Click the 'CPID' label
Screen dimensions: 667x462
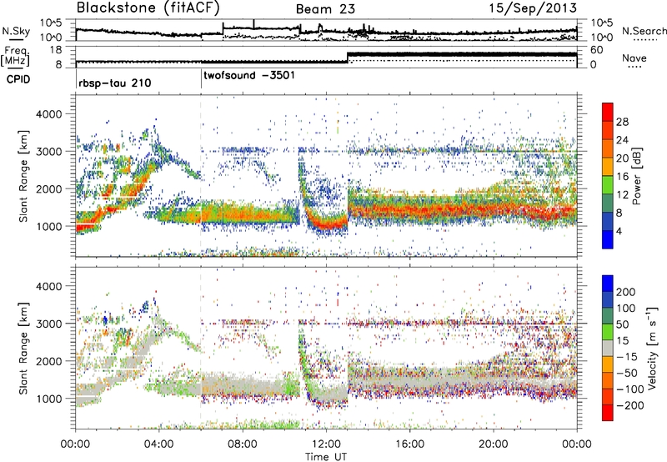[18, 79]
